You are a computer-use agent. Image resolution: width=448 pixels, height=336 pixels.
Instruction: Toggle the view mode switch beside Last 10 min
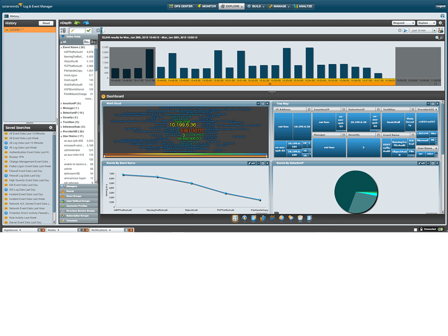pos(441,30)
